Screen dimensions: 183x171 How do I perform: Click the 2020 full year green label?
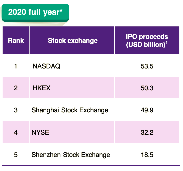tap(35, 13)
